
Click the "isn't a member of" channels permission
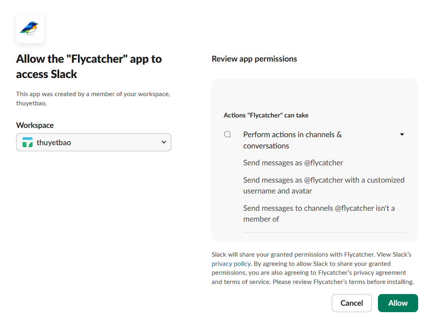coord(319,214)
